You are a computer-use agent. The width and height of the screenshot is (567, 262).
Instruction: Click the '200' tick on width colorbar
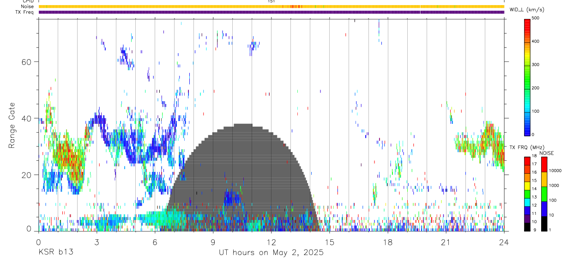click(537, 88)
